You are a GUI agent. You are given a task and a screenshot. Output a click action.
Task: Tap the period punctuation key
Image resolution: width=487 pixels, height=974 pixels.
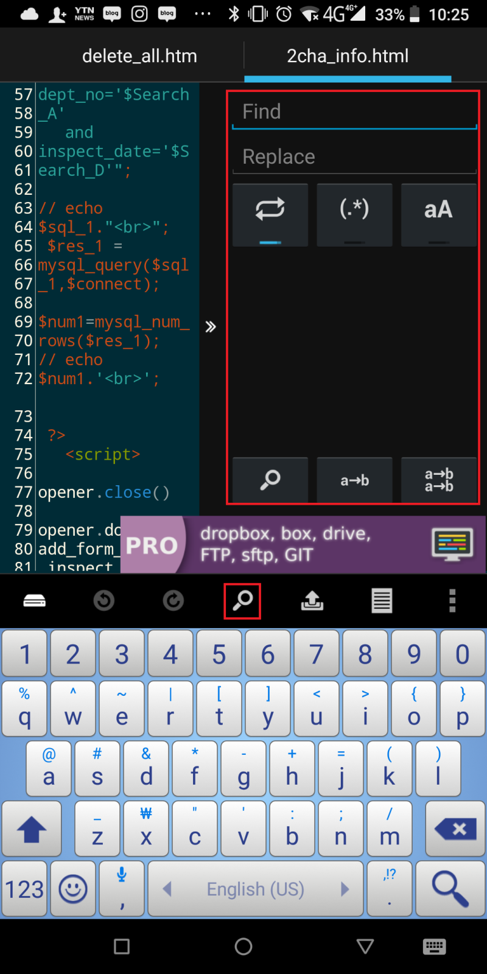(390, 889)
